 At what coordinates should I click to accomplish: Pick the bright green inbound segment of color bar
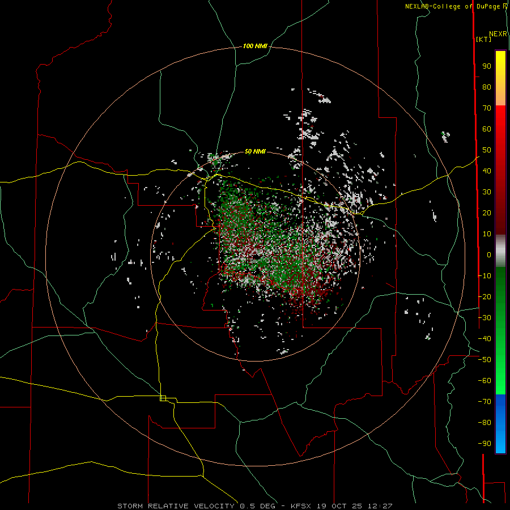pos(500,368)
